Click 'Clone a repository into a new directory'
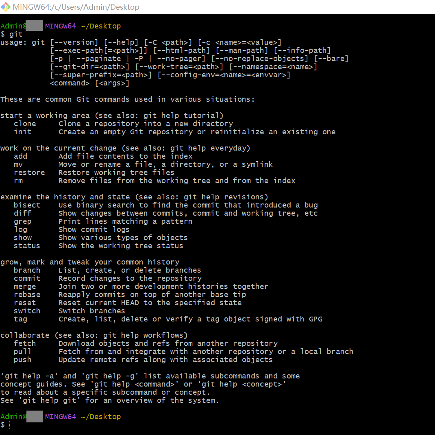The height and width of the screenshot is (435, 435). (146, 124)
